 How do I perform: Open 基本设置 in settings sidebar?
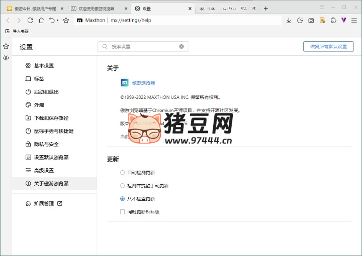[x=54, y=66]
